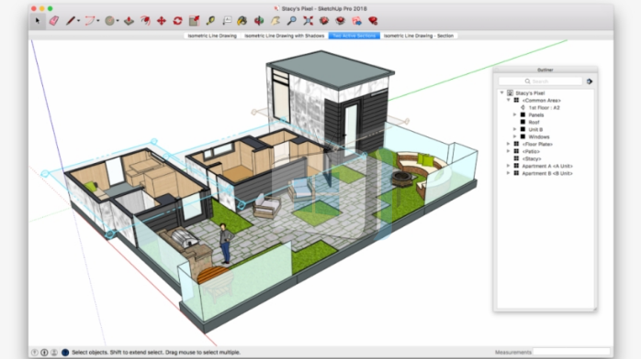The width and height of the screenshot is (641, 359).
Task: Select the Two Active Sections tab
Action: click(354, 36)
